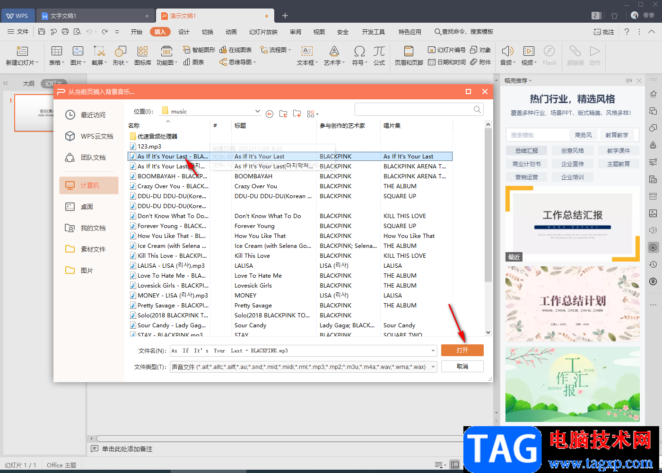The width and height of the screenshot is (662, 473).
Task: Go back using dialog back arrow icon
Action: pos(270,114)
